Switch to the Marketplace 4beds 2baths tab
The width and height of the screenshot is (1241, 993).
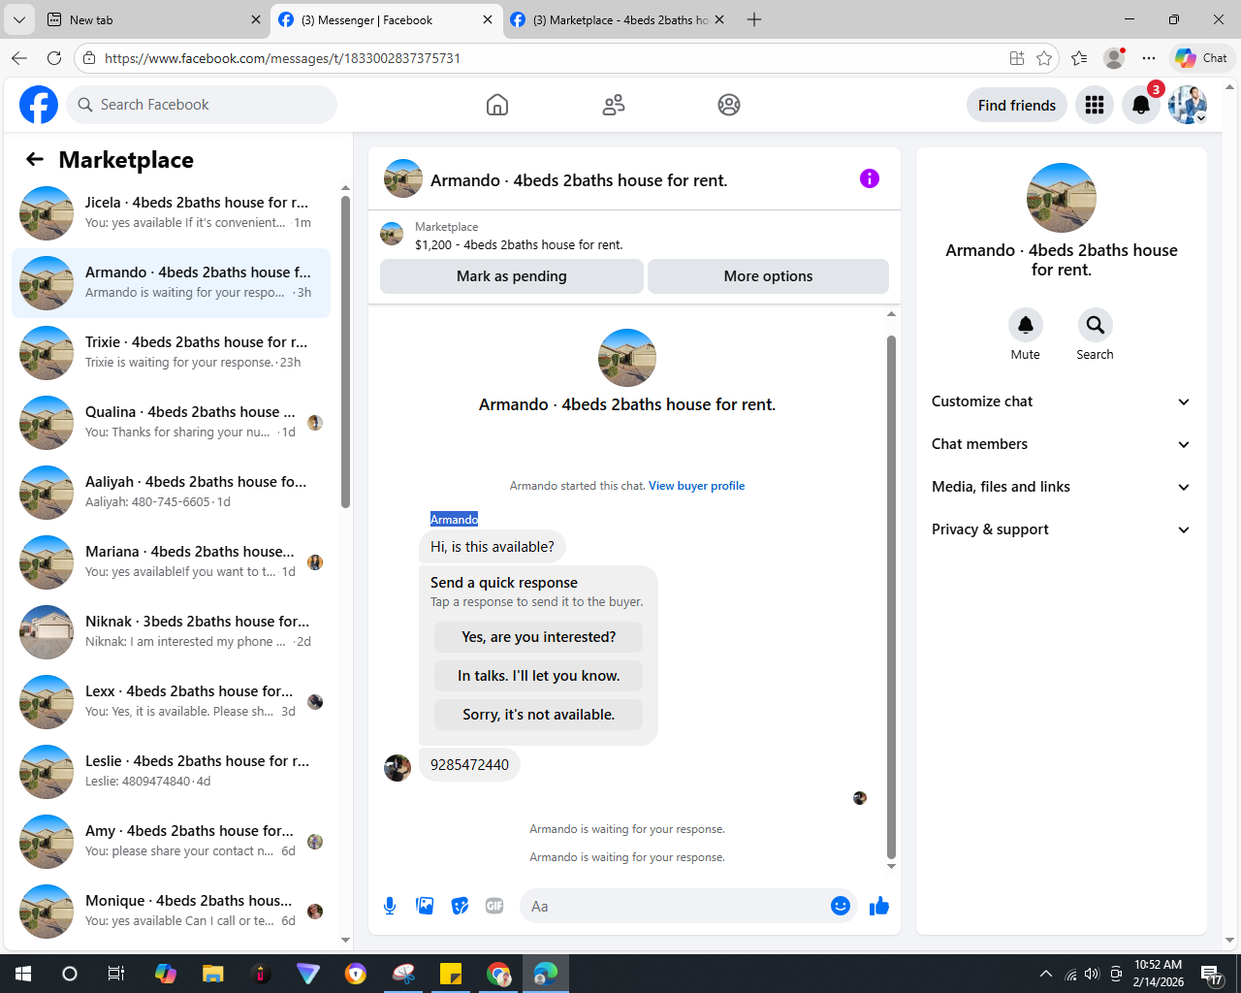click(x=618, y=19)
